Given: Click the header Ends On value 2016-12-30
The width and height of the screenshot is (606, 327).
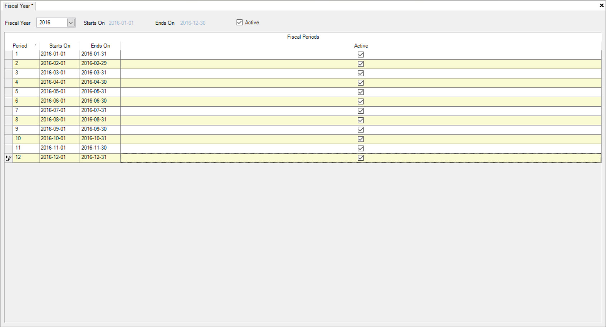Looking at the screenshot, I should coord(193,23).
